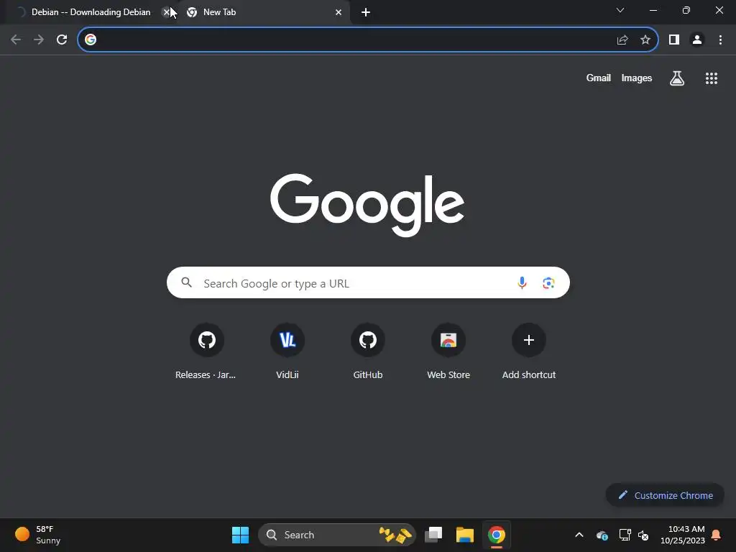Close the Debian download tab
This screenshot has height=552, width=736.
[166, 12]
